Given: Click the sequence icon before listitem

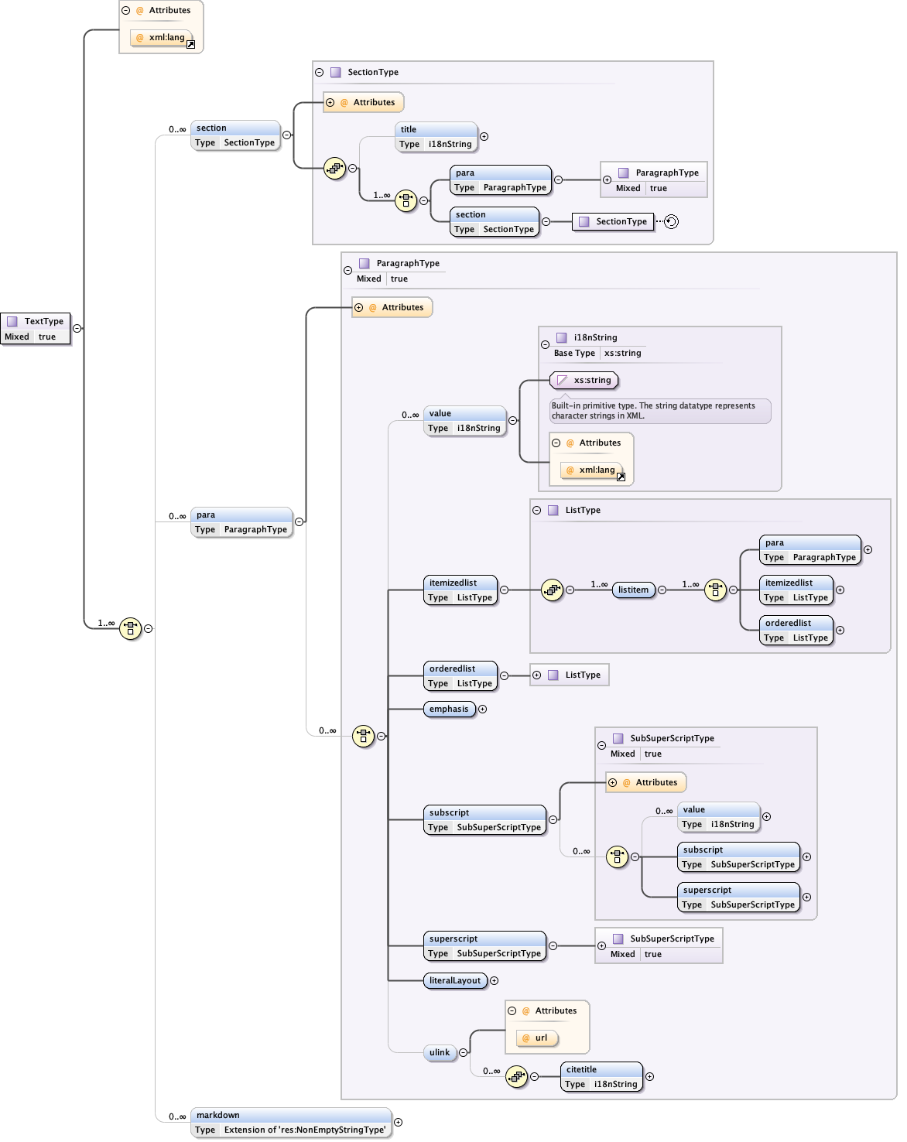Looking at the screenshot, I should pyautogui.click(x=552, y=590).
